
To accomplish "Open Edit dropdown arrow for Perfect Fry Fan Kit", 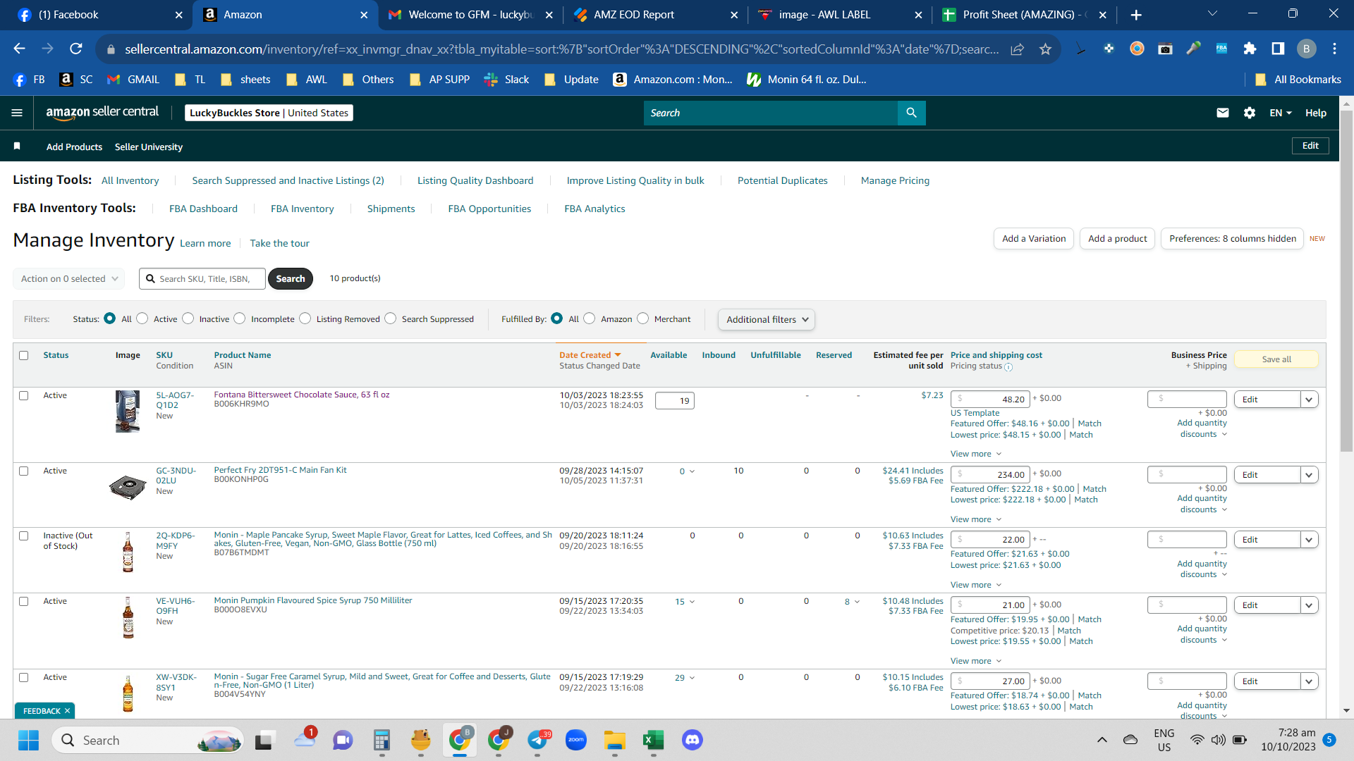I will click(x=1310, y=475).
